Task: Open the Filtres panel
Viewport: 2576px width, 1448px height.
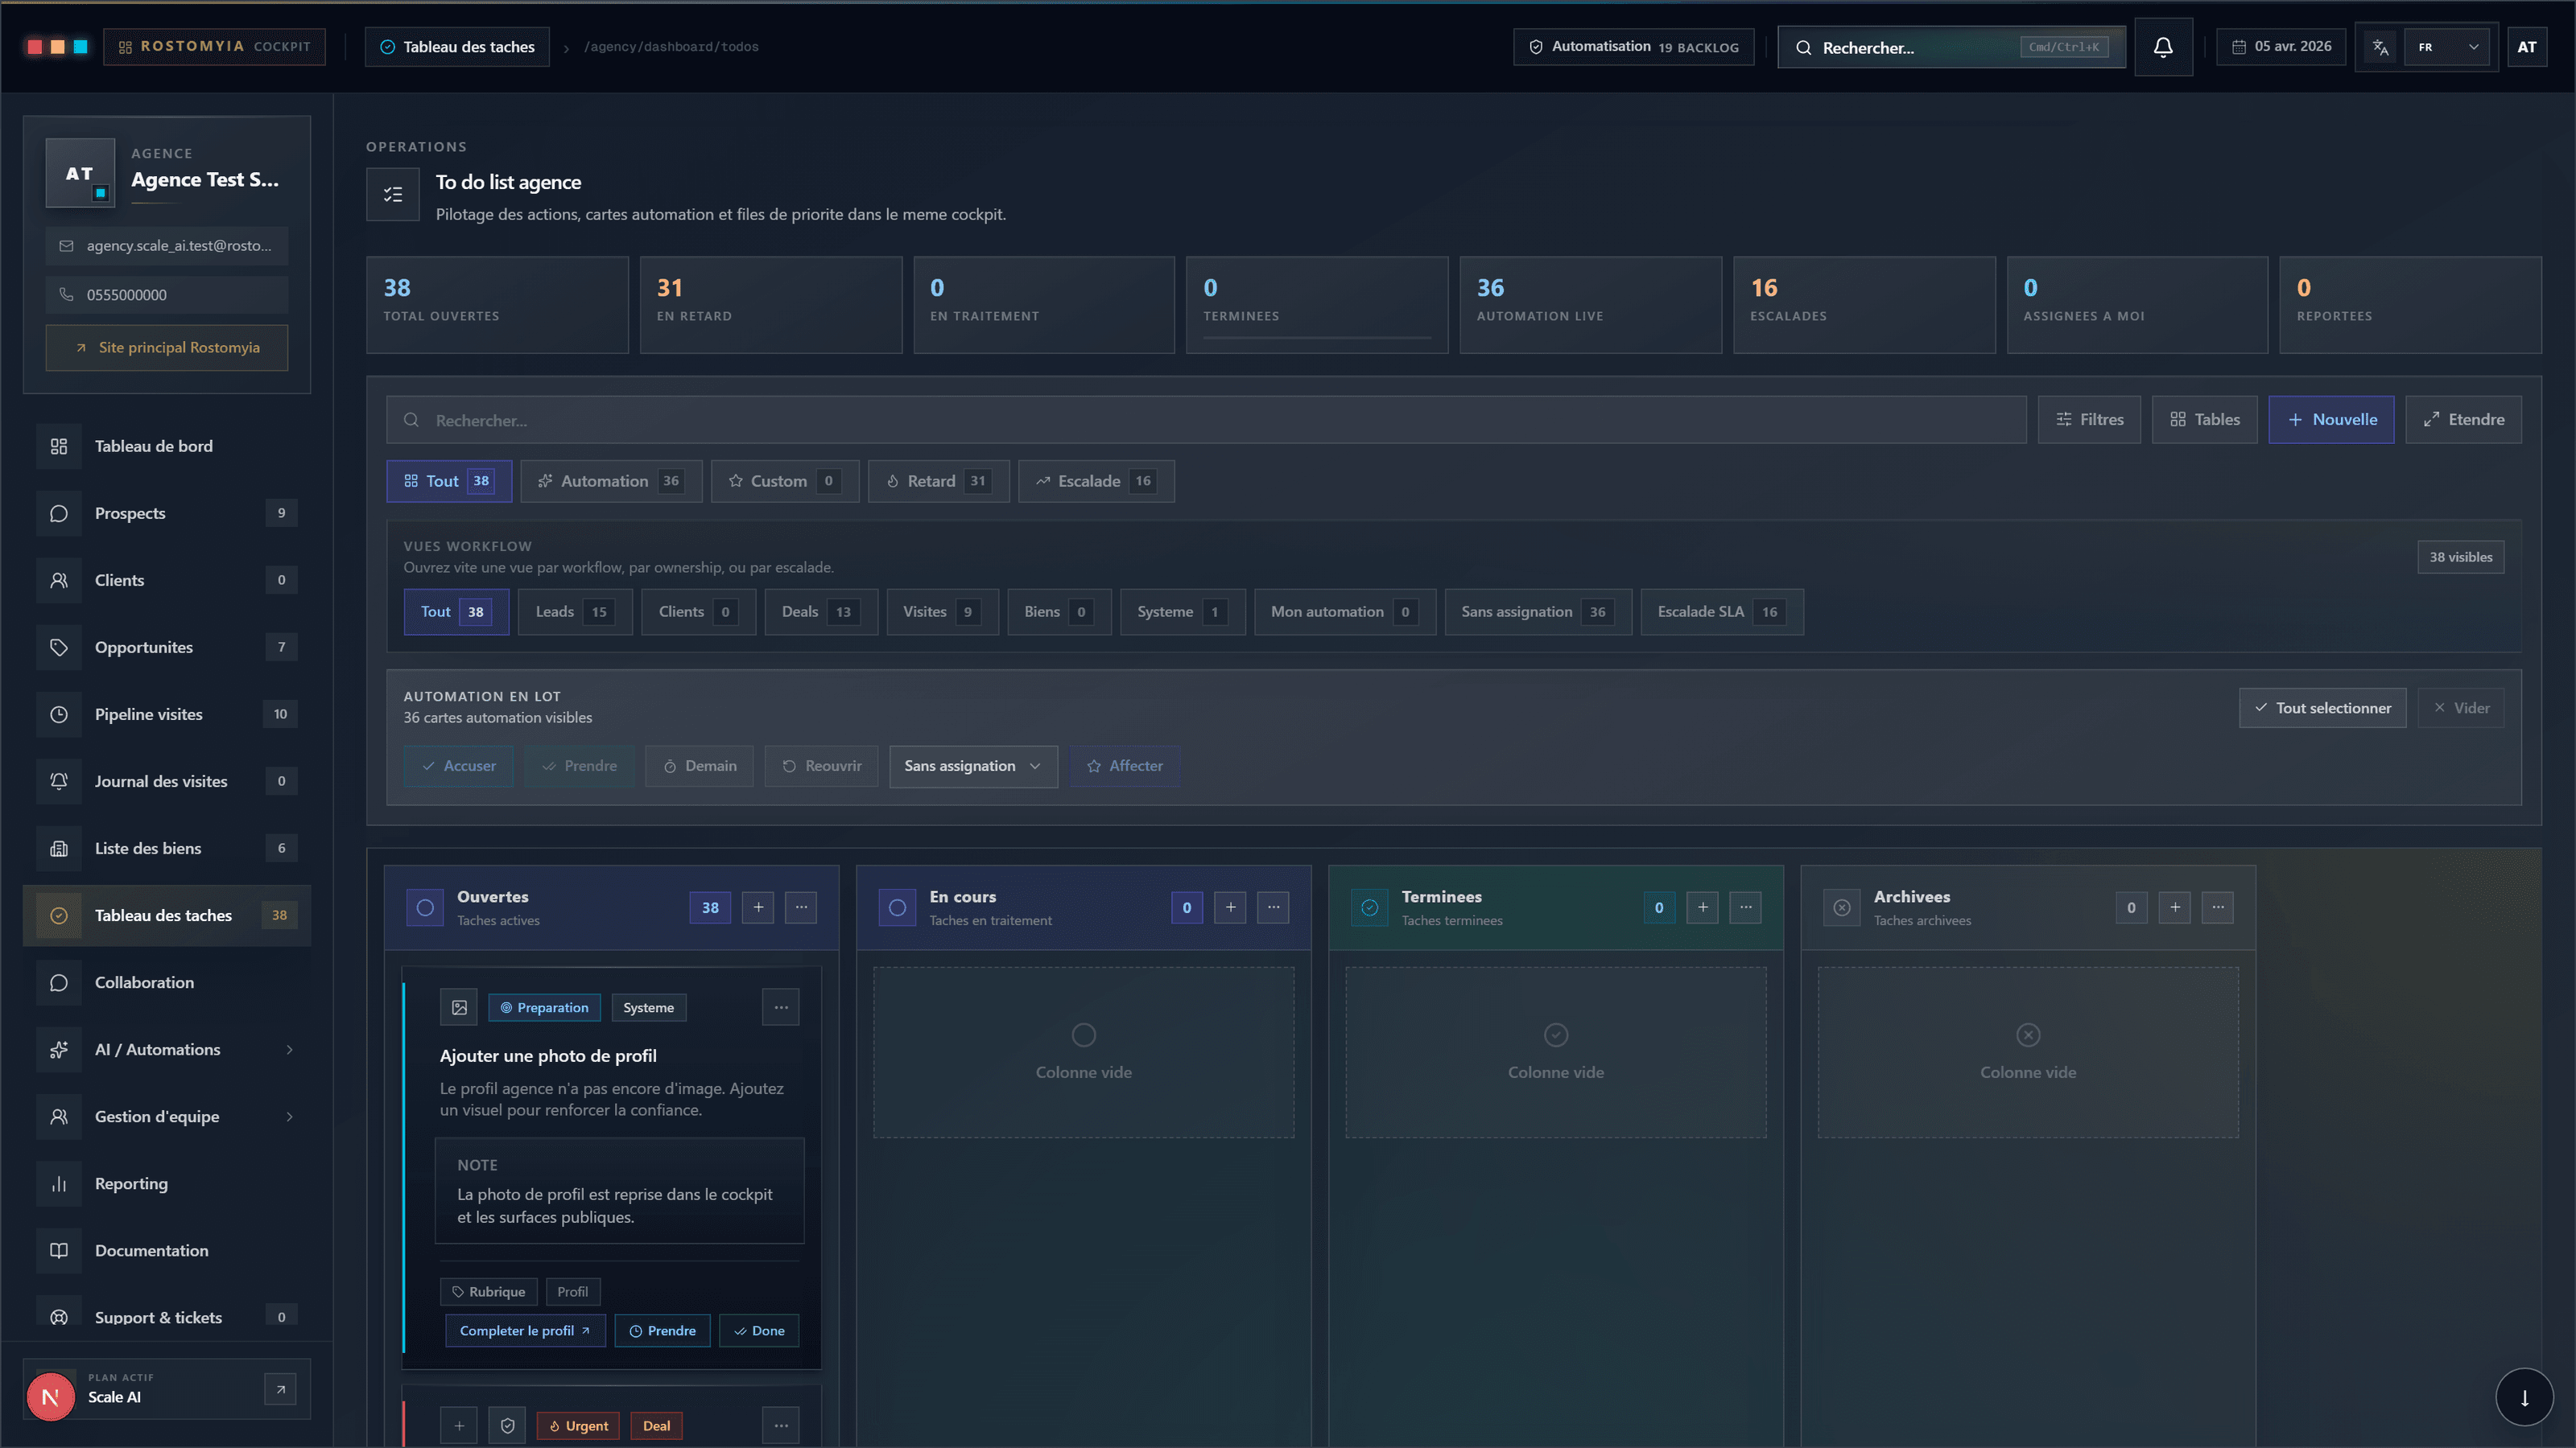Action: (x=2089, y=420)
